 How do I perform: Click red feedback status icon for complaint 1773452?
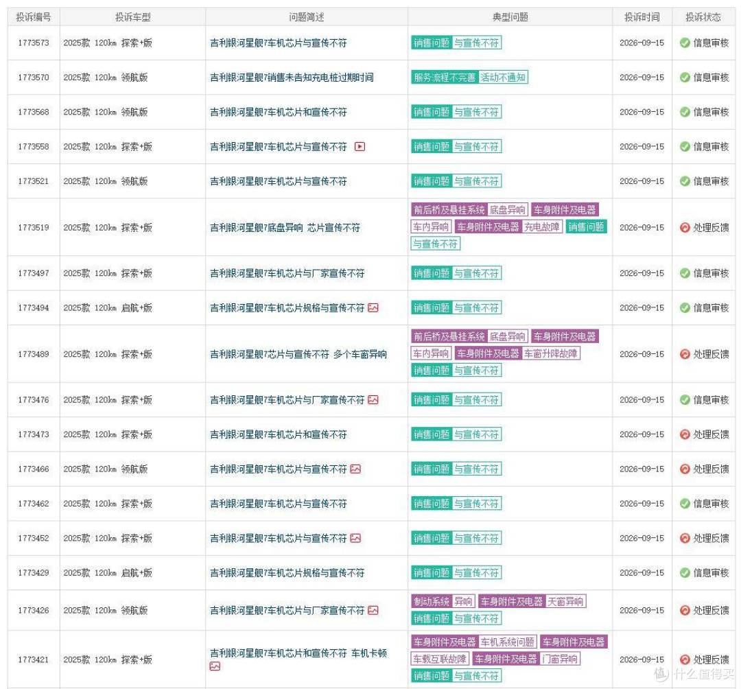click(x=685, y=538)
